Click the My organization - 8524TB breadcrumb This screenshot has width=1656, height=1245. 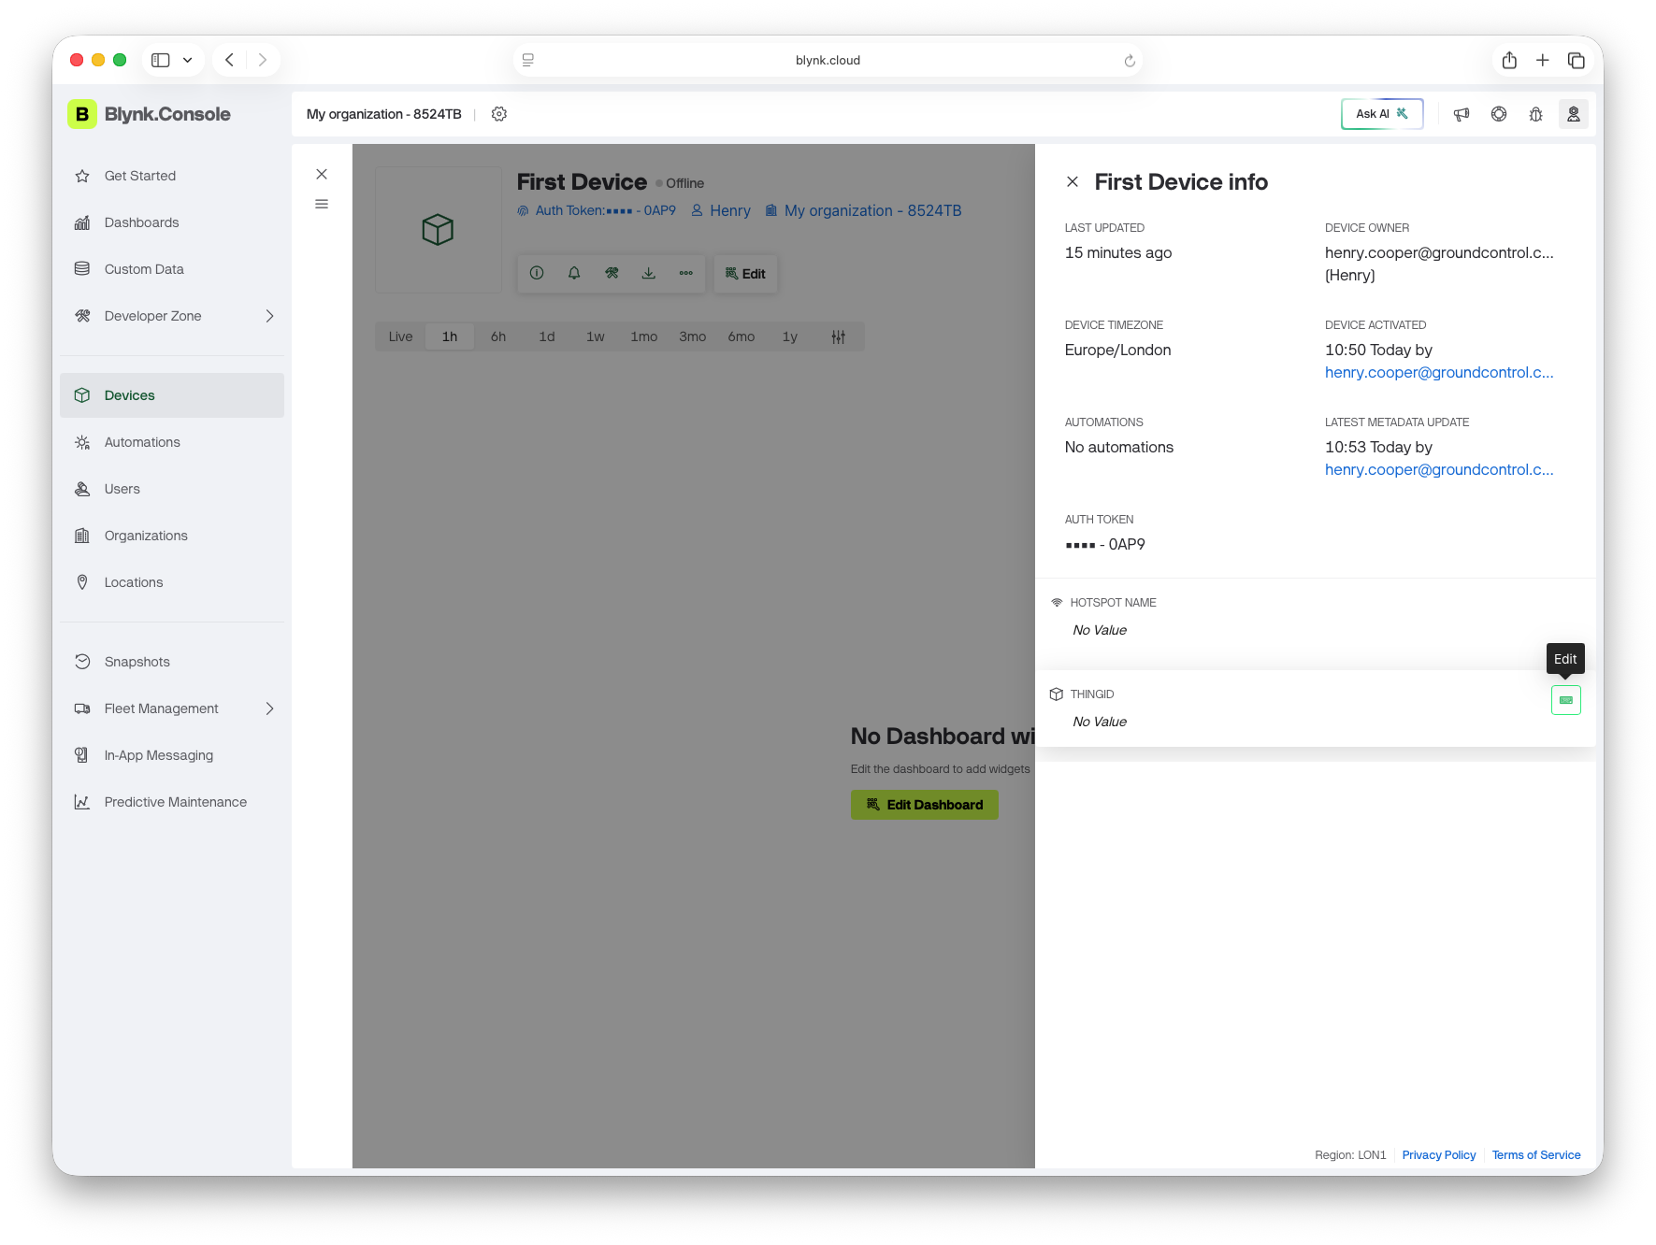(x=384, y=114)
